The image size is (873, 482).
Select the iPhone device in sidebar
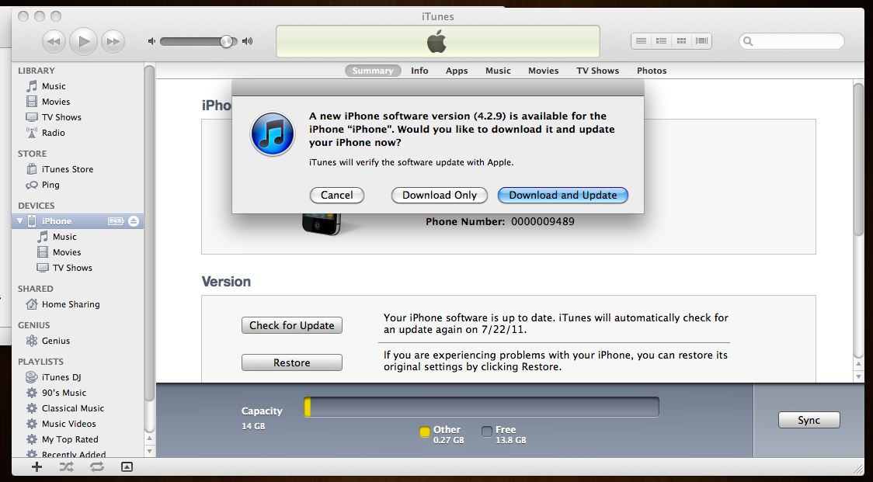coord(78,221)
